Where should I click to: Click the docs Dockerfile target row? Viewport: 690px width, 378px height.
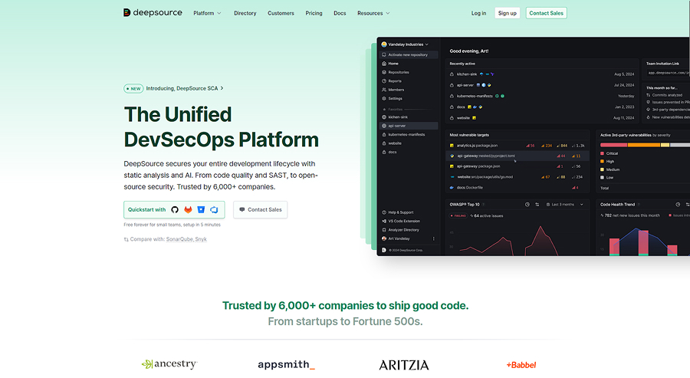(517, 187)
